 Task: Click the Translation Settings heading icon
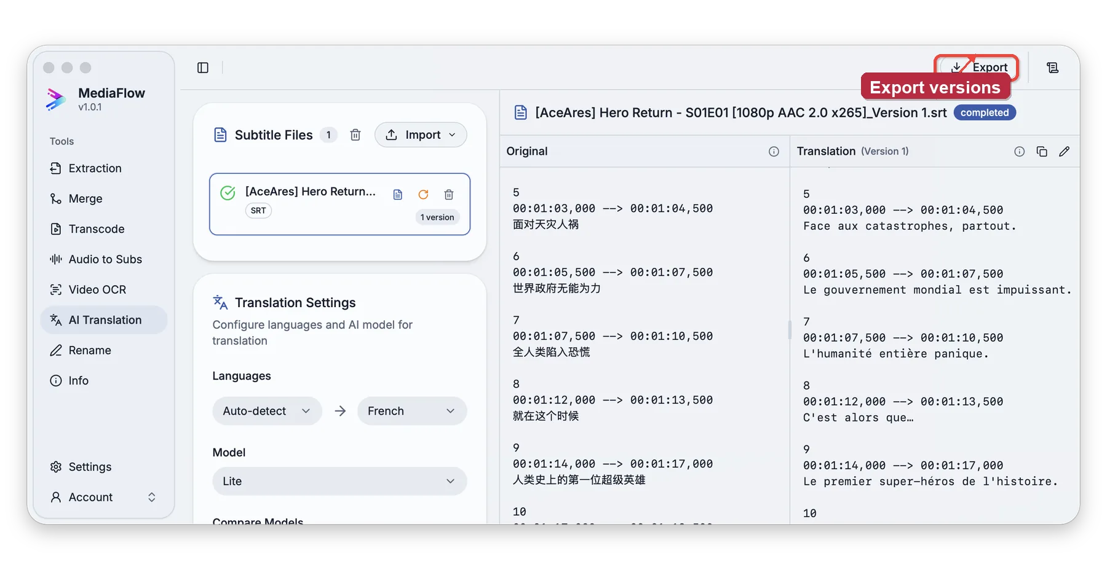[x=220, y=302]
